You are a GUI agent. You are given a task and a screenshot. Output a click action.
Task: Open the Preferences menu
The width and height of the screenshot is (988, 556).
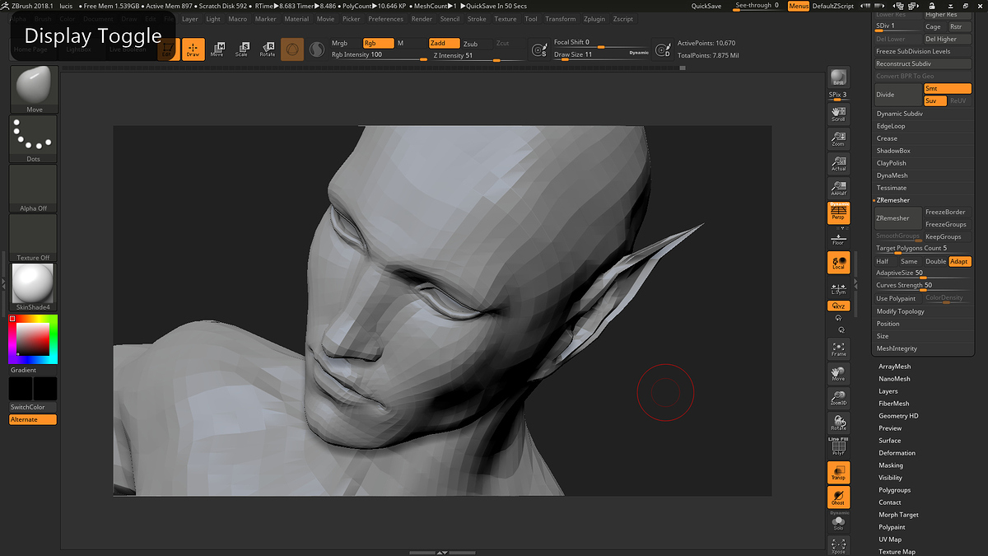click(385, 19)
